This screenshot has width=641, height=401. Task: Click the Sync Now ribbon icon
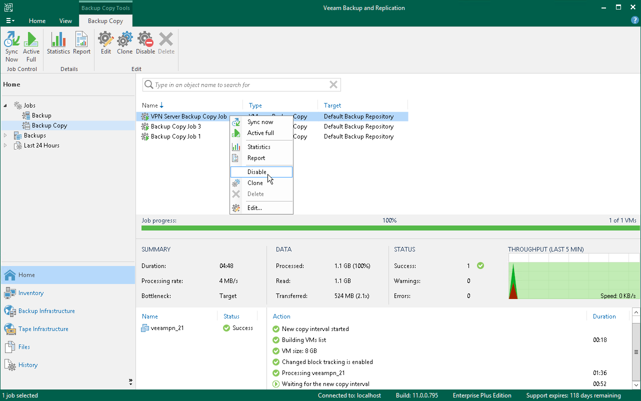tap(11, 46)
